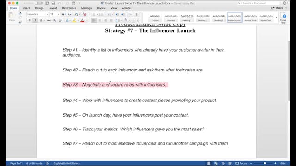Decrease paragraph indent
Image resolution: width=296 pixels, height=166 pixels.
[117, 14]
